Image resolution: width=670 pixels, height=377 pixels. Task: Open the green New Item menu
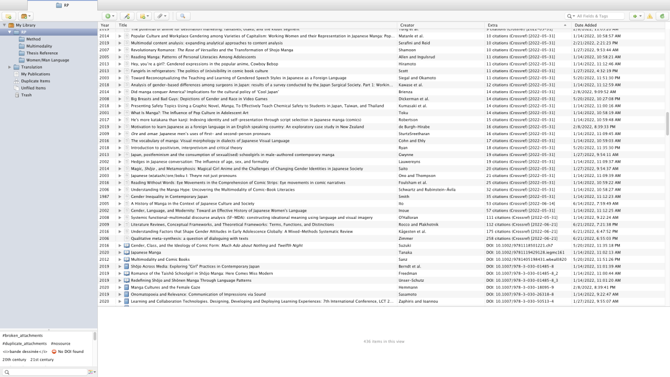tap(109, 16)
